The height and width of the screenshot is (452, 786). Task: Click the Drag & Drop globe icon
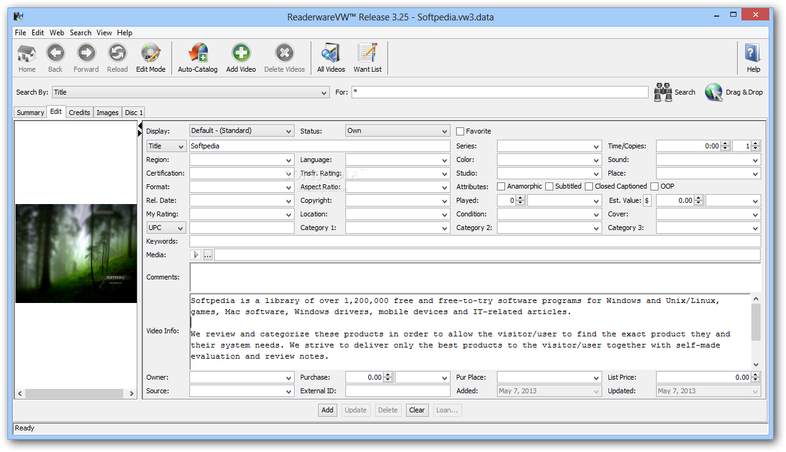714,92
